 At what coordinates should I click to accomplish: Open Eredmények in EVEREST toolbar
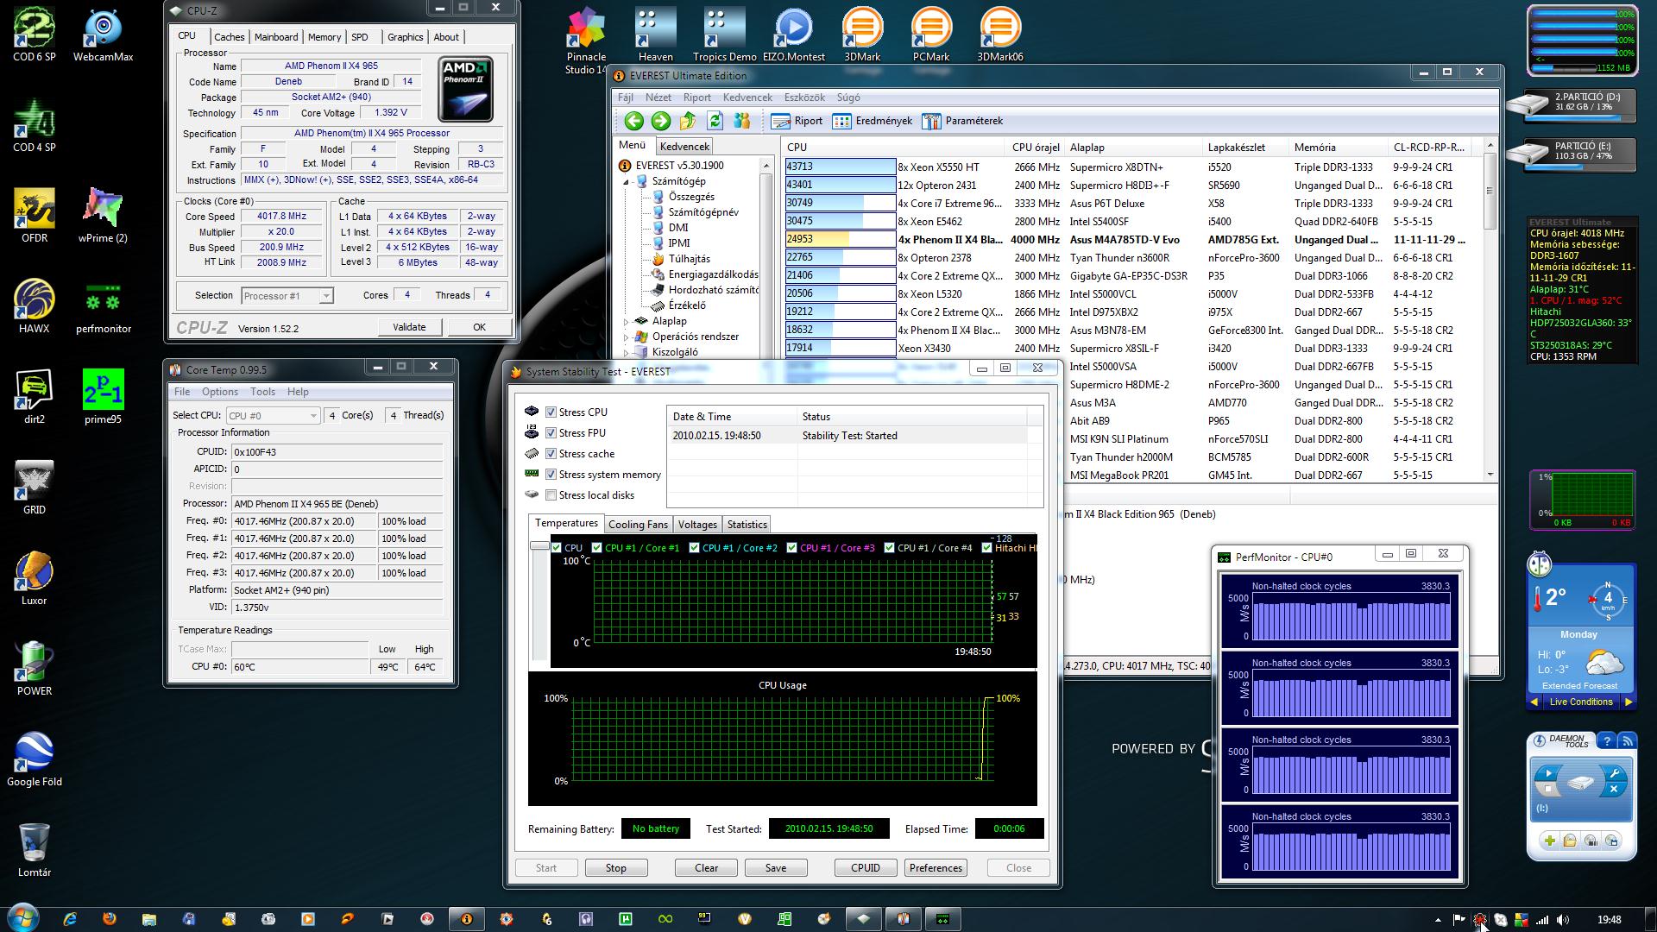click(x=873, y=121)
